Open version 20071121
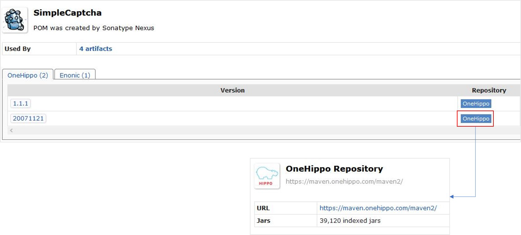Viewport: 521px width, 235px height. tap(28, 118)
